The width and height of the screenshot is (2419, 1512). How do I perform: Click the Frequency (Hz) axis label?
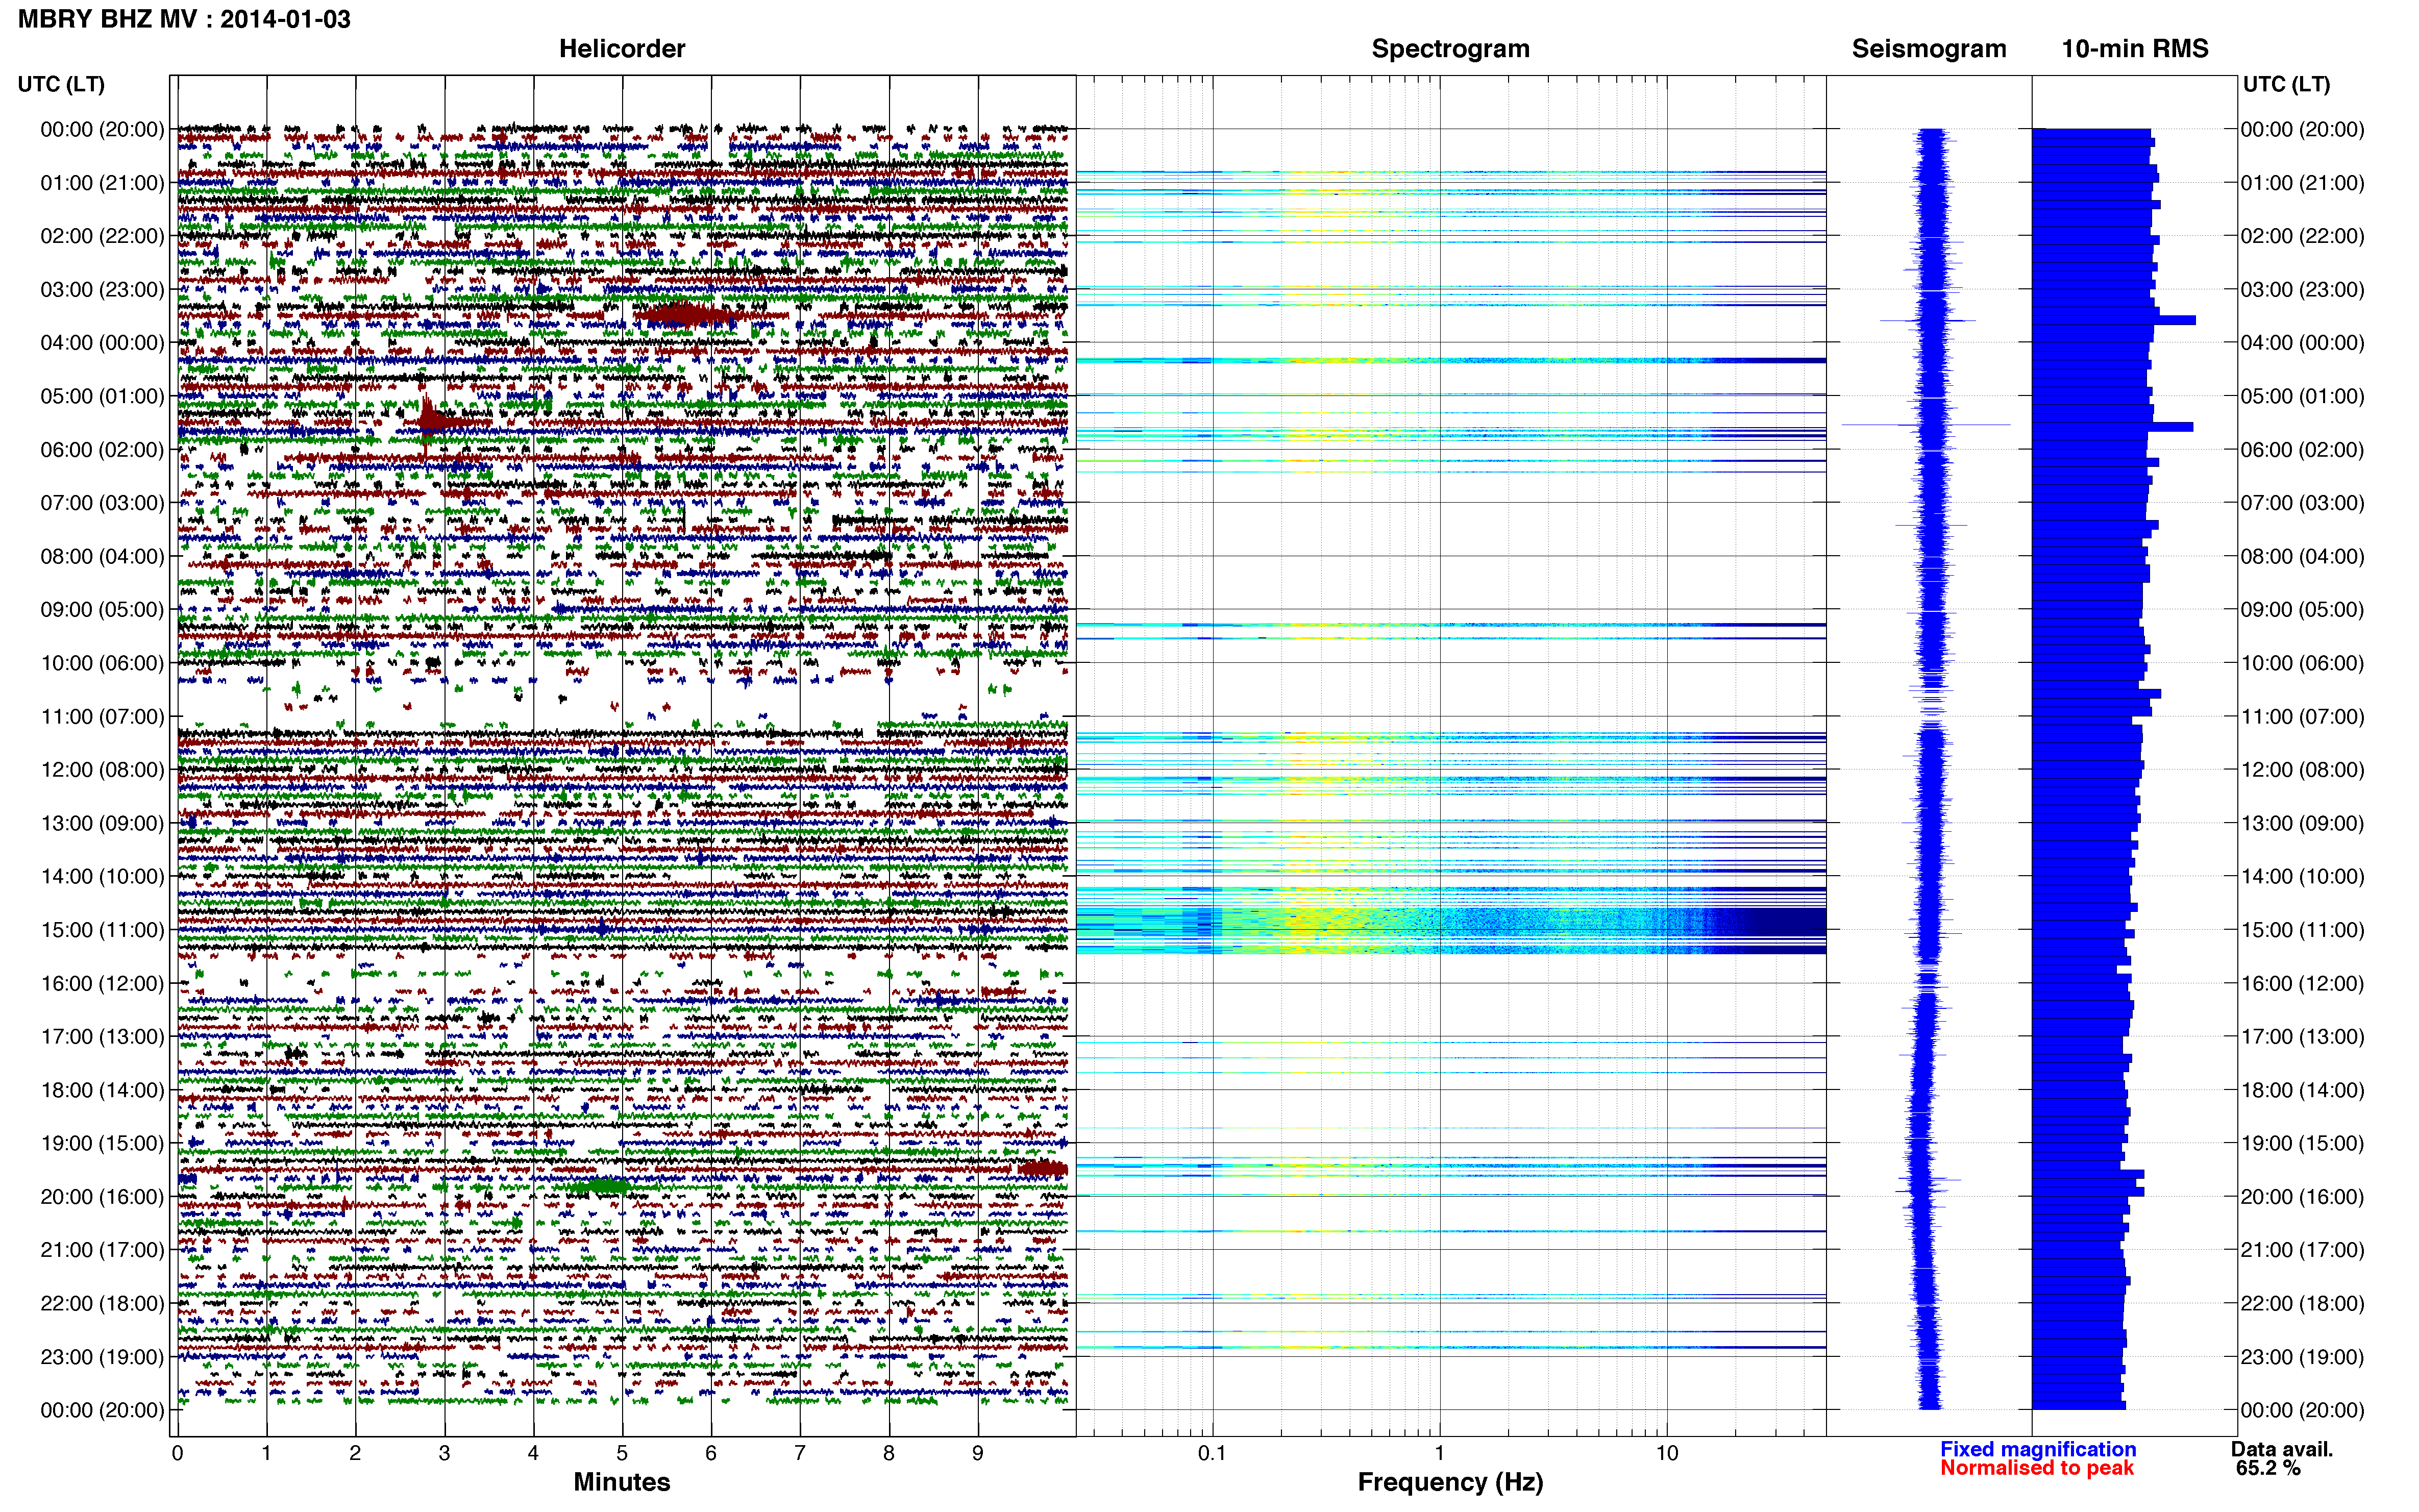[x=1450, y=1482]
